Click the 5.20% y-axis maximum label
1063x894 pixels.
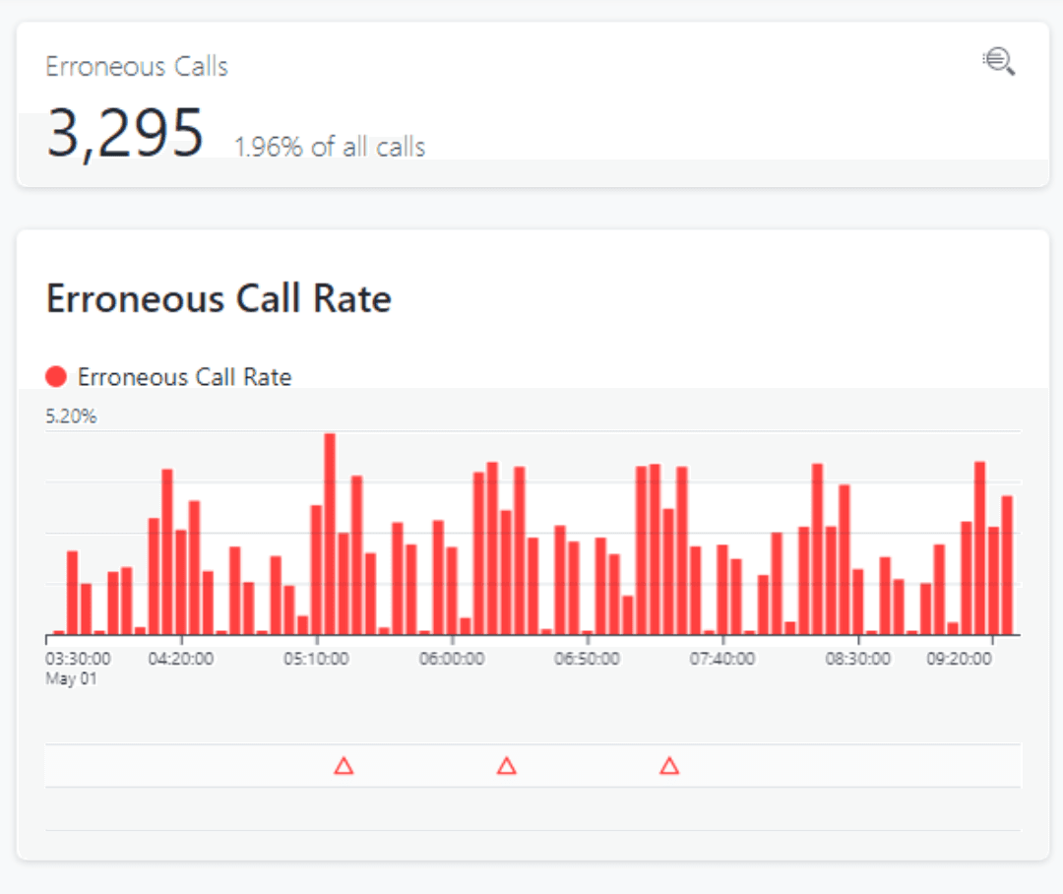click(x=71, y=416)
